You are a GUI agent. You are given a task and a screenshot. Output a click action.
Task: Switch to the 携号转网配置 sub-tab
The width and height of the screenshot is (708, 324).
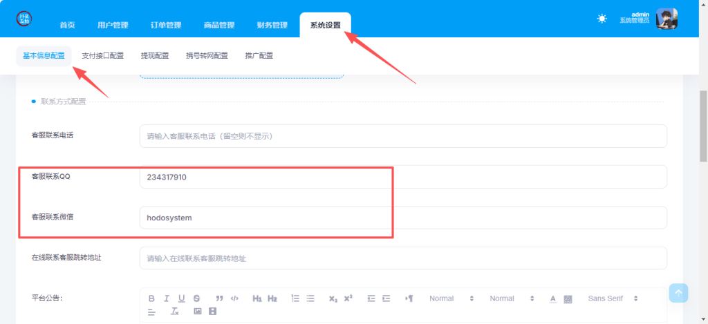click(x=207, y=56)
